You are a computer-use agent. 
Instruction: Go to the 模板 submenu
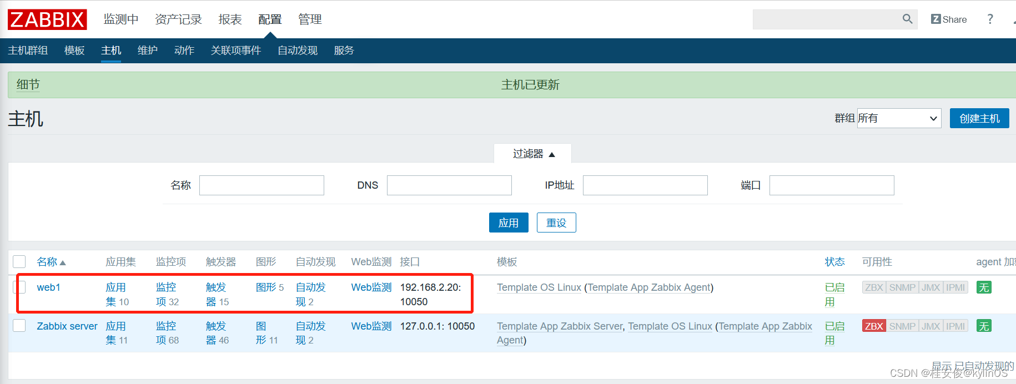coord(74,50)
